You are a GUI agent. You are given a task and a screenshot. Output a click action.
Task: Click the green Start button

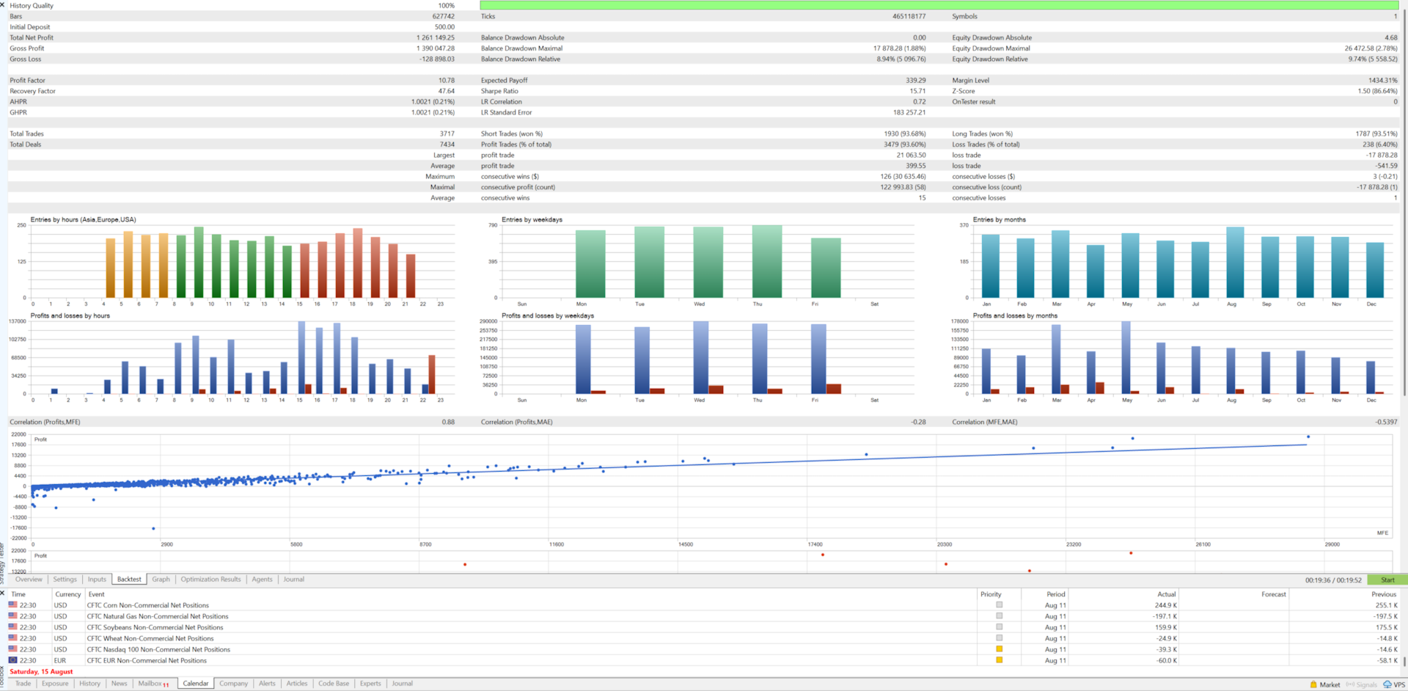click(1387, 580)
